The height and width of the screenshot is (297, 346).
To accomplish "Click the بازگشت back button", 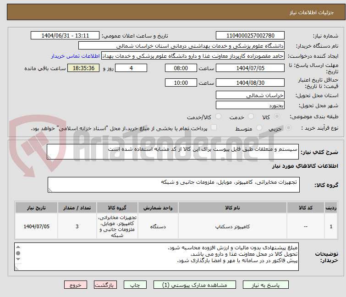I will pos(105,285).
